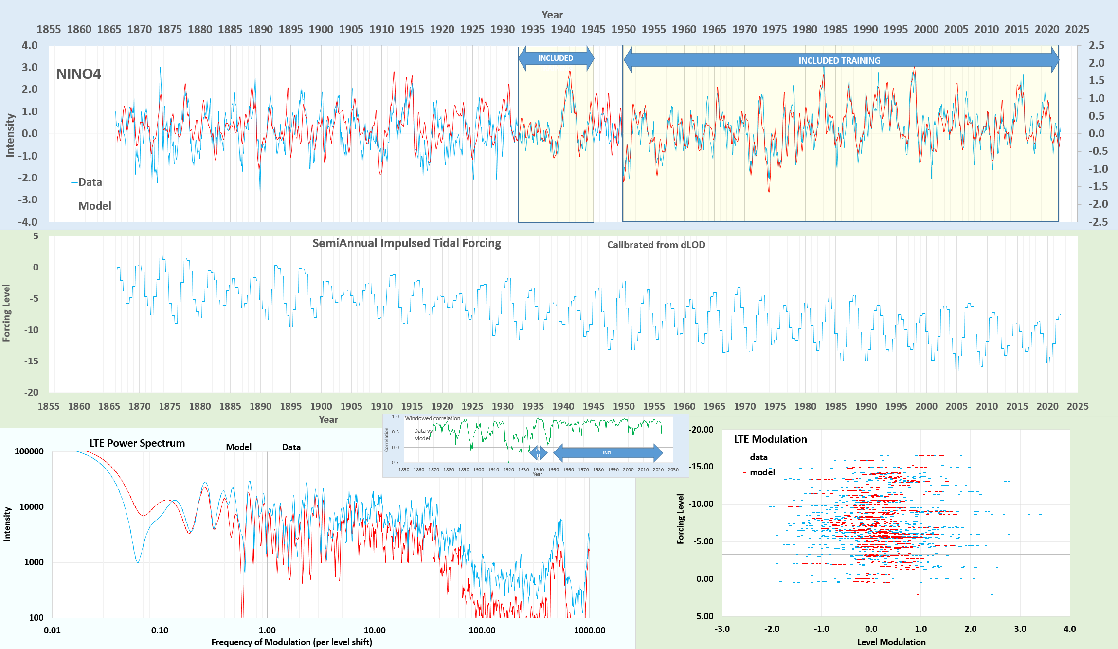Viewport: 1118px width, 649px height.
Task: Select the Data legend entry in the NINO4 chart
Action: point(90,182)
